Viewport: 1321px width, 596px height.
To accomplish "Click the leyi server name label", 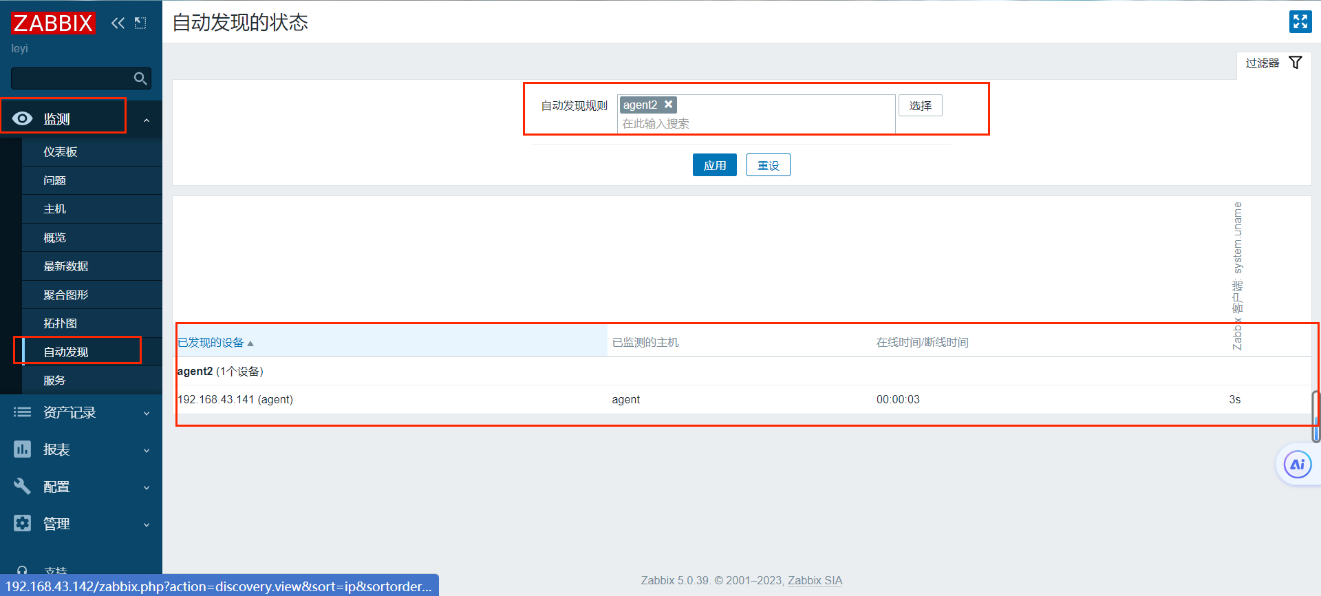I will [19, 49].
